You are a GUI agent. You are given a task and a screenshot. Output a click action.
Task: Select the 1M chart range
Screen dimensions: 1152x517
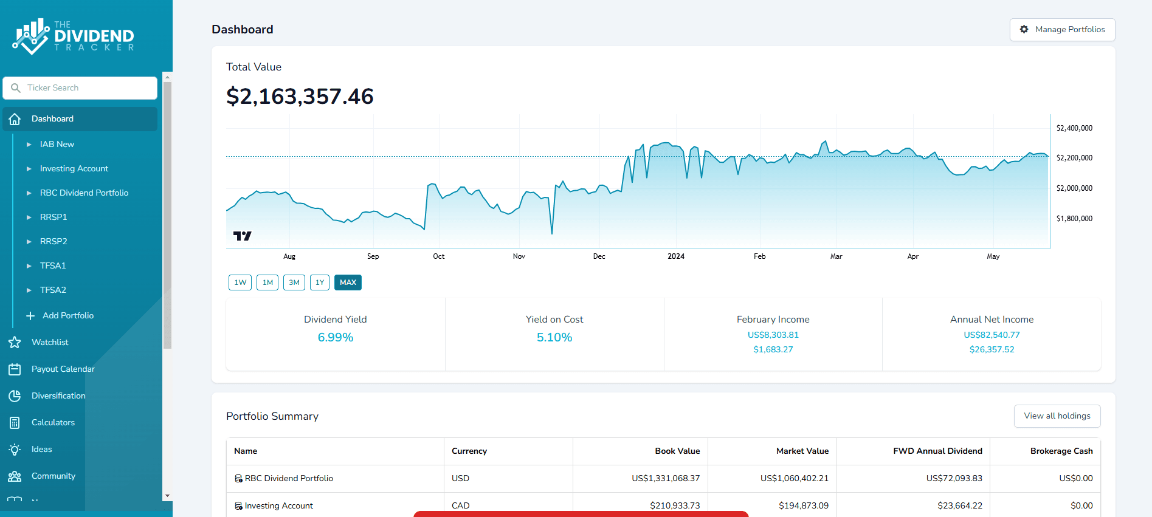tap(267, 282)
